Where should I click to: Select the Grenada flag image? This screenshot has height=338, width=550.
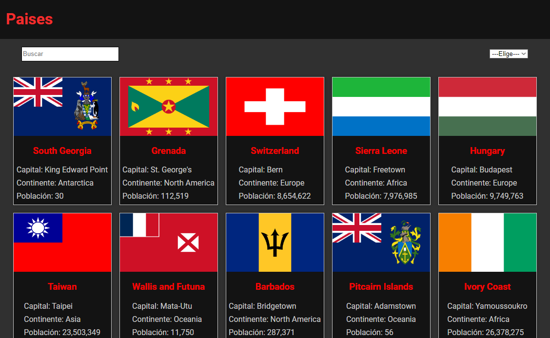169,107
